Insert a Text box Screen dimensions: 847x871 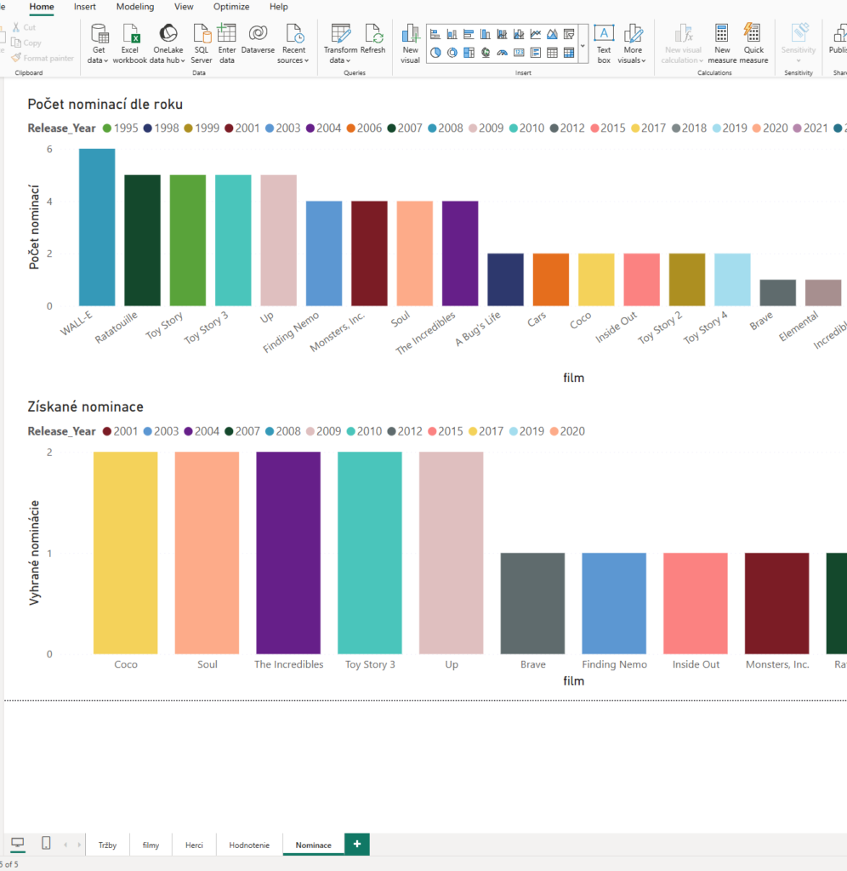[x=604, y=44]
